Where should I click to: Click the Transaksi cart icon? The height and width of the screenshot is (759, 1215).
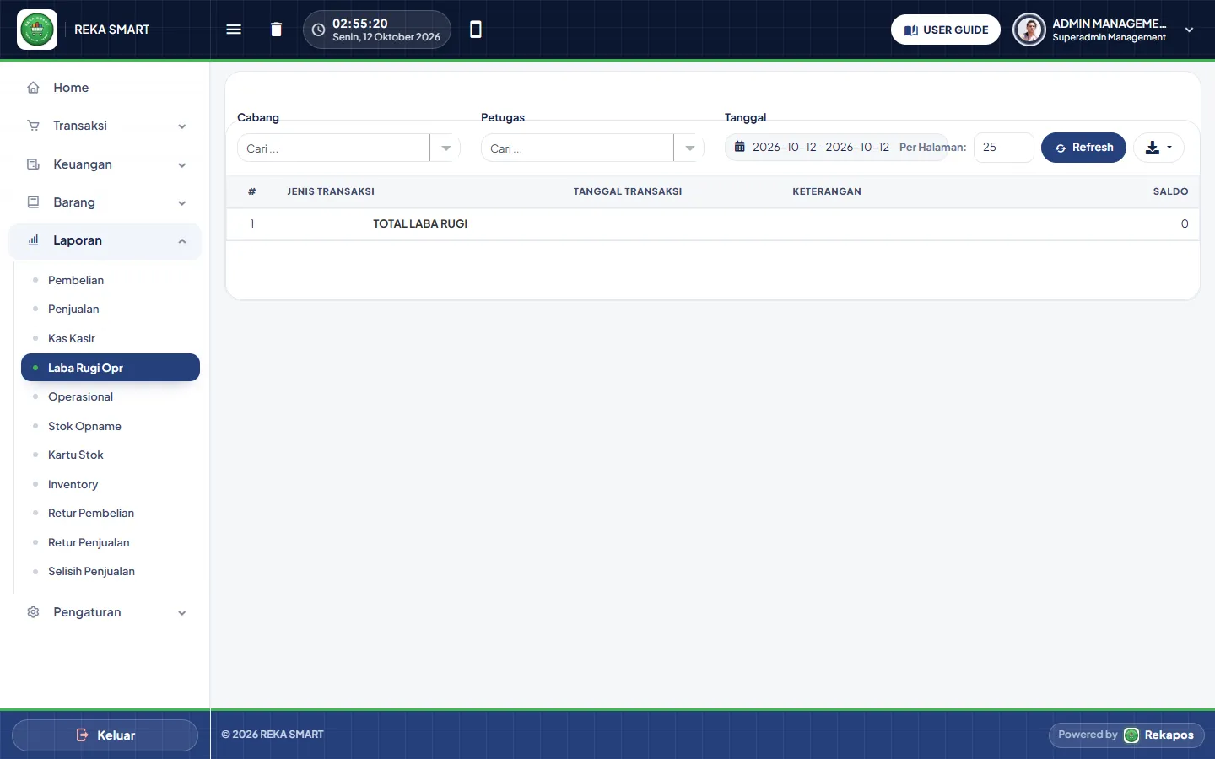[x=33, y=126]
